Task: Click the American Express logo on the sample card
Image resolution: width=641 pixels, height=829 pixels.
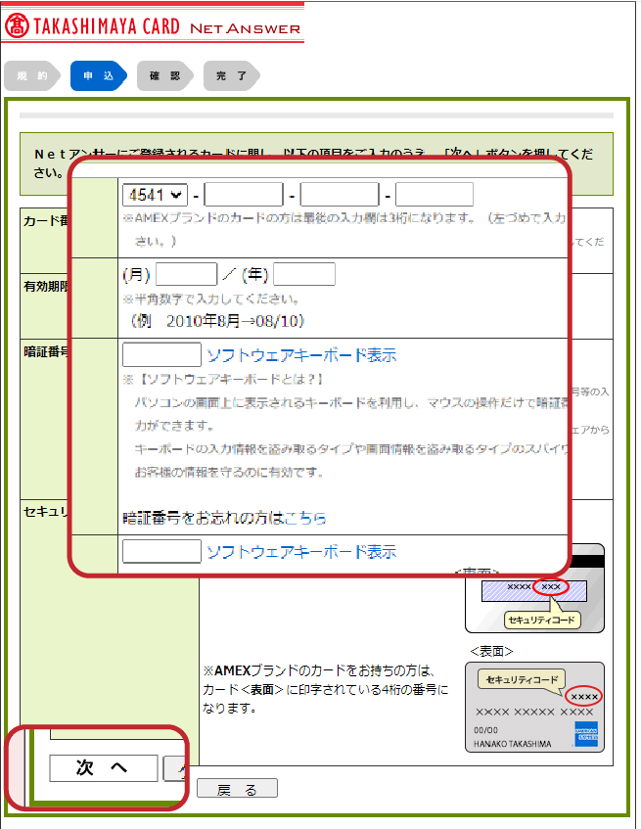Action: 586,734
